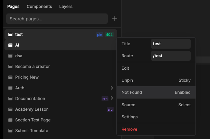Click the src badge on Documentation
The image size is (210, 139).
pyautogui.click(x=105, y=99)
